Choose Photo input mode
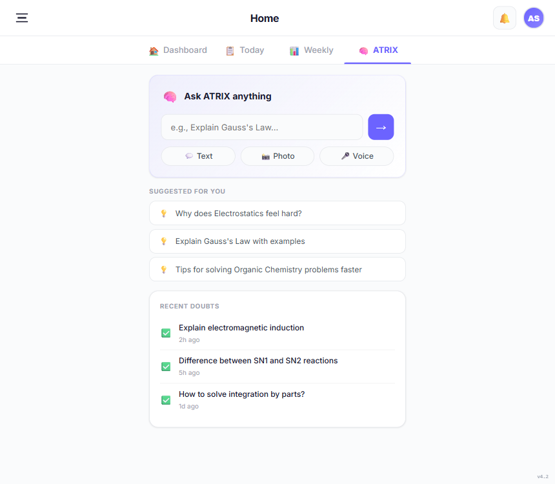 point(277,156)
